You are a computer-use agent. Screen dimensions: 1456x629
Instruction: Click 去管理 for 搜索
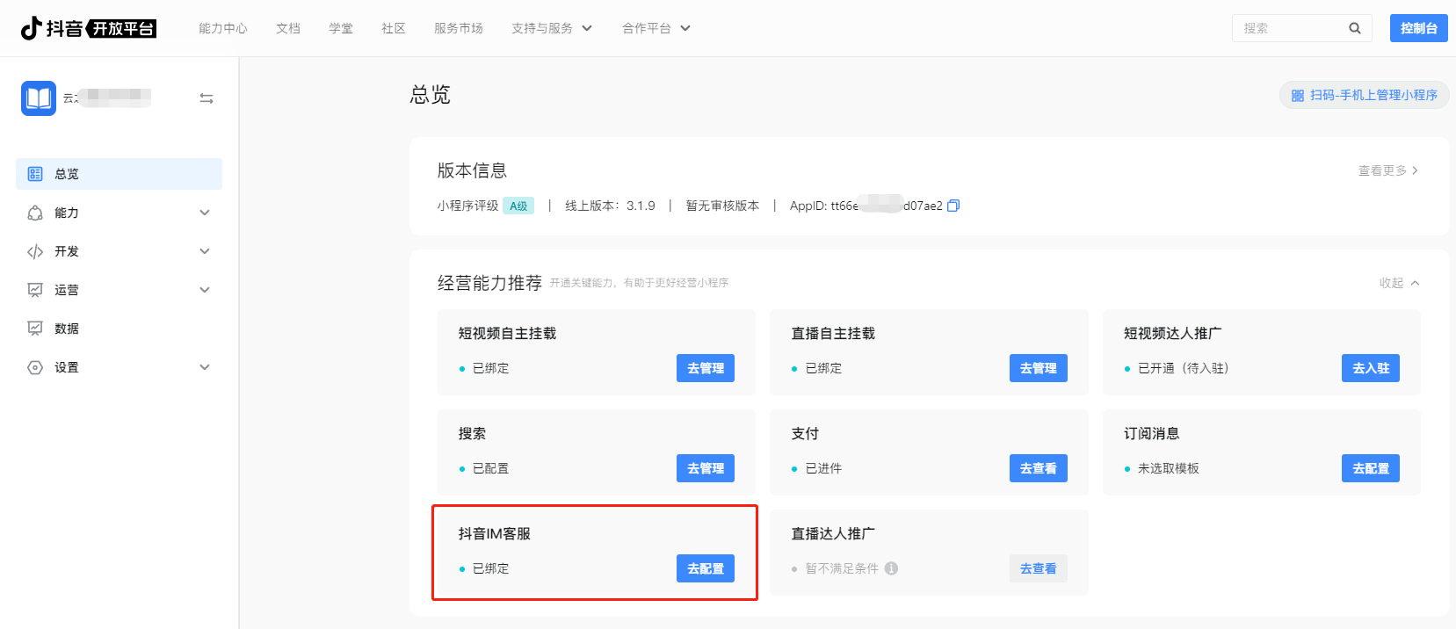pos(706,468)
